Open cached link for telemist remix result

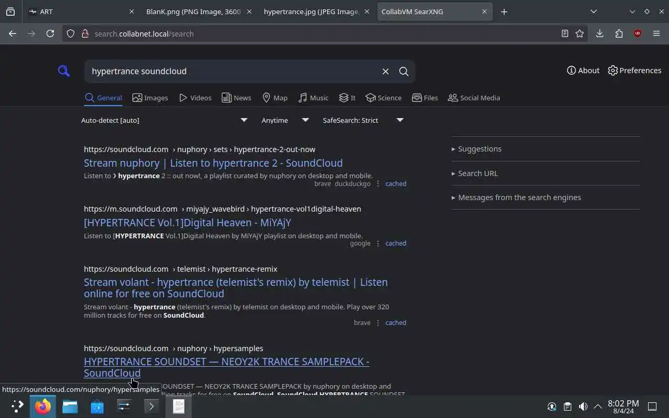coord(396,323)
